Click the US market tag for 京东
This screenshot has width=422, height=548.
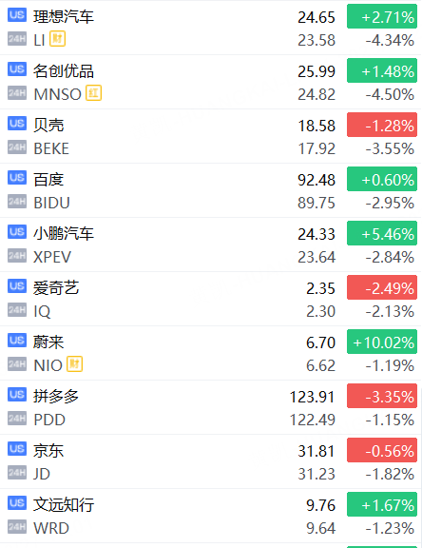[x=17, y=449]
